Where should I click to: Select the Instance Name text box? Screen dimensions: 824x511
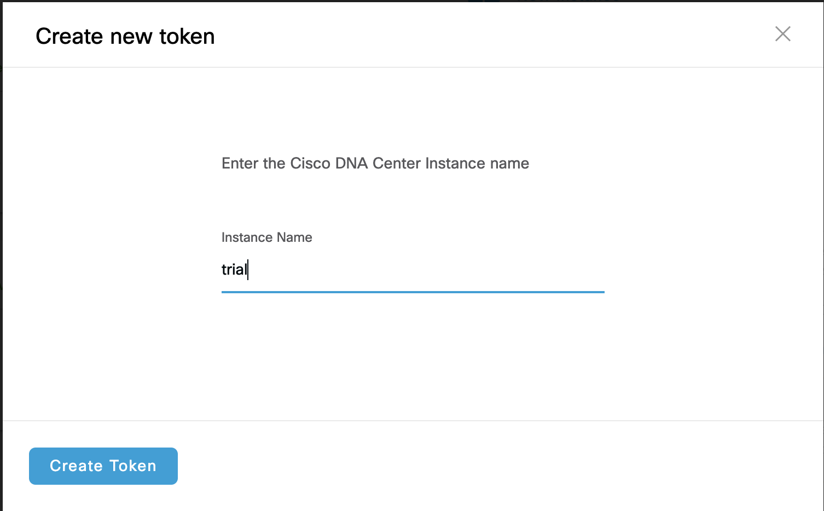tap(413, 270)
